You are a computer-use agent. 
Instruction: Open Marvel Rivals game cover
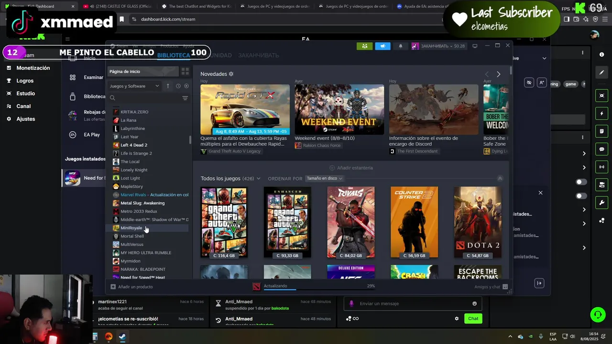coord(351,222)
